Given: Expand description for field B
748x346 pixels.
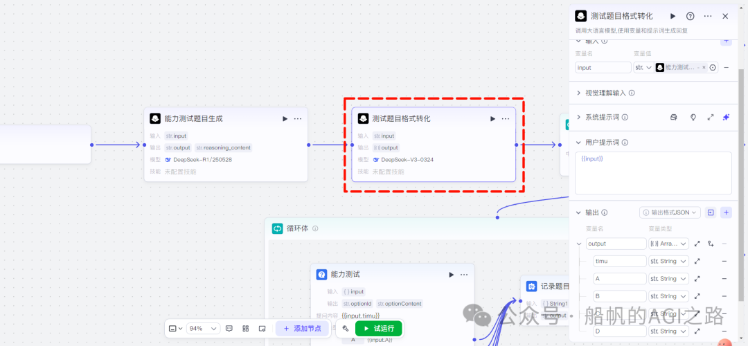Looking at the screenshot, I should [697, 296].
